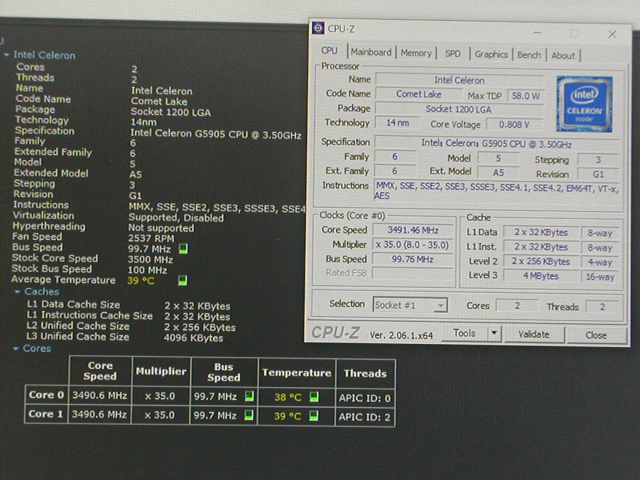Click the Stock Core Speed value '3500 MHz'
The image size is (640, 480).
(150, 260)
